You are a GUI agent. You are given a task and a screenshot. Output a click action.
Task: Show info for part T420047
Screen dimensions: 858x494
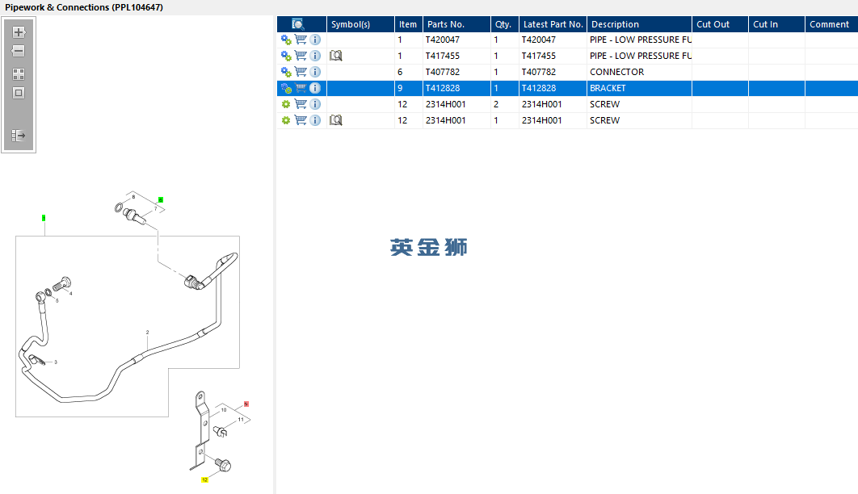pyautogui.click(x=315, y=40)
